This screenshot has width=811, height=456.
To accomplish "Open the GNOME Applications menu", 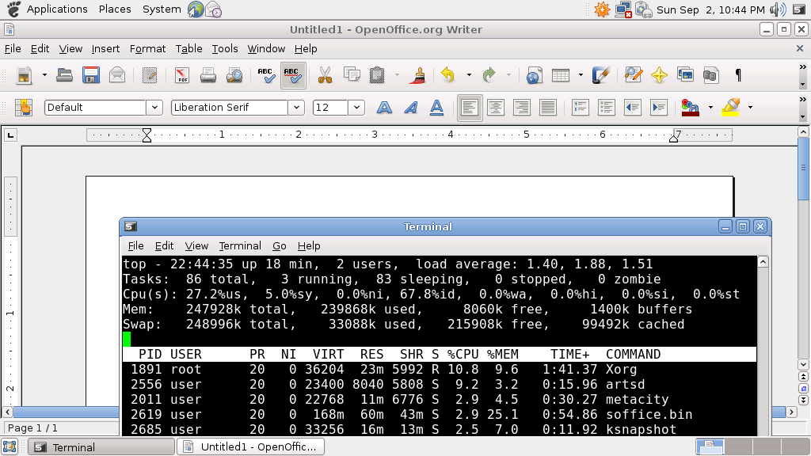I will [x=57, y=9].
